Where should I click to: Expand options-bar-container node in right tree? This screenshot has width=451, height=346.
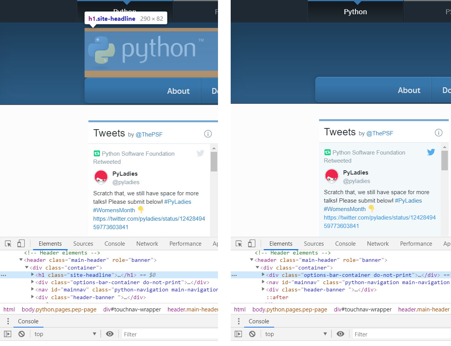(263, 274)
